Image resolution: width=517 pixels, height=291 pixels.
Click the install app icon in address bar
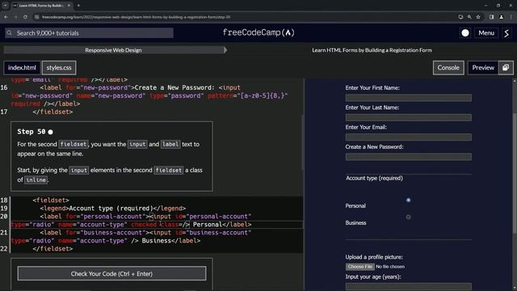460,17
